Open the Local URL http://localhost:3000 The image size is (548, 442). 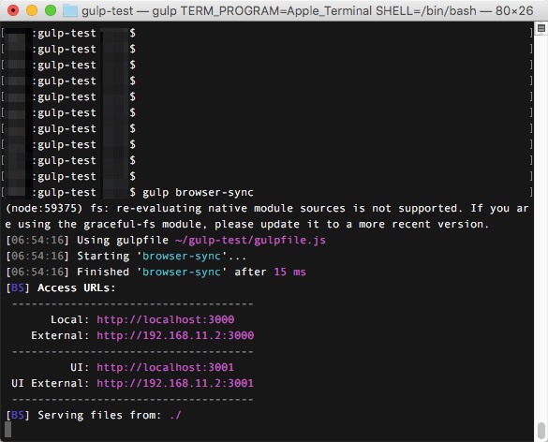coord(165,319)
